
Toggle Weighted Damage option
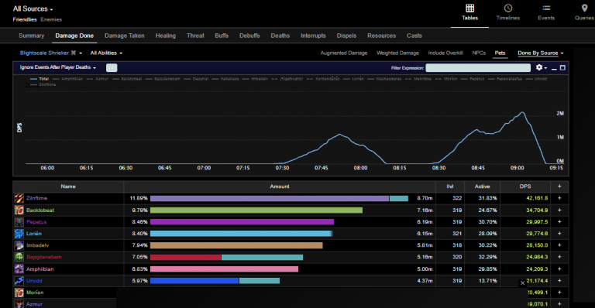397,53
